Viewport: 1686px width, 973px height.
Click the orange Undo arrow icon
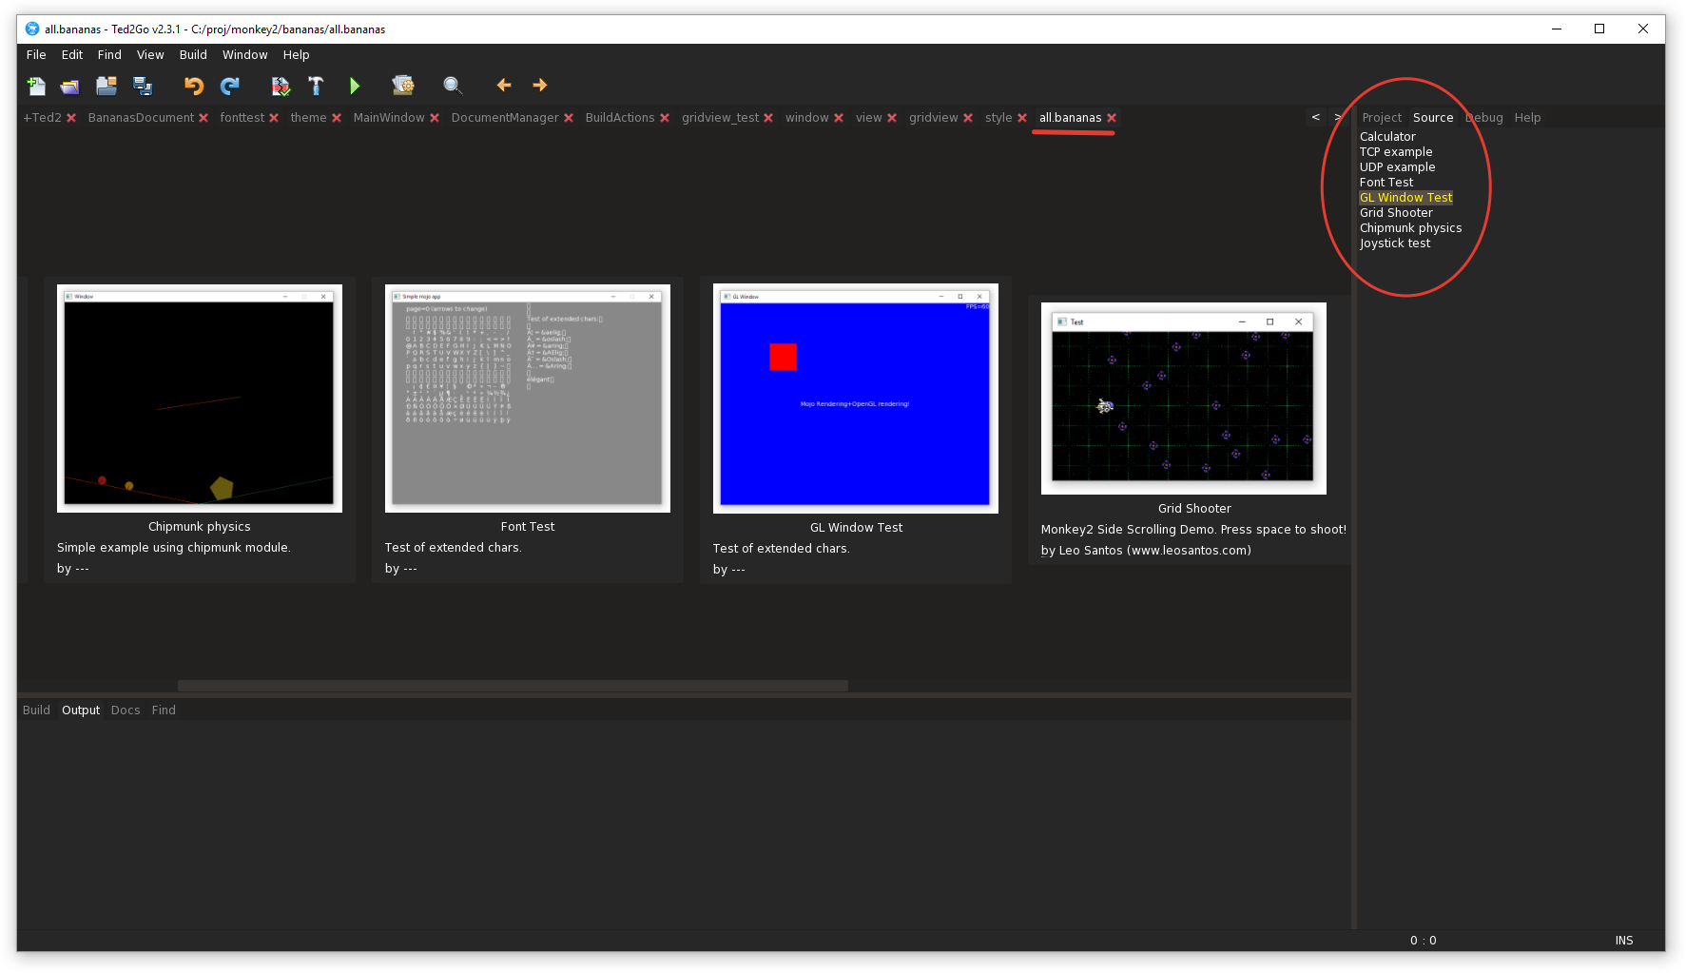tap(194, 86)
